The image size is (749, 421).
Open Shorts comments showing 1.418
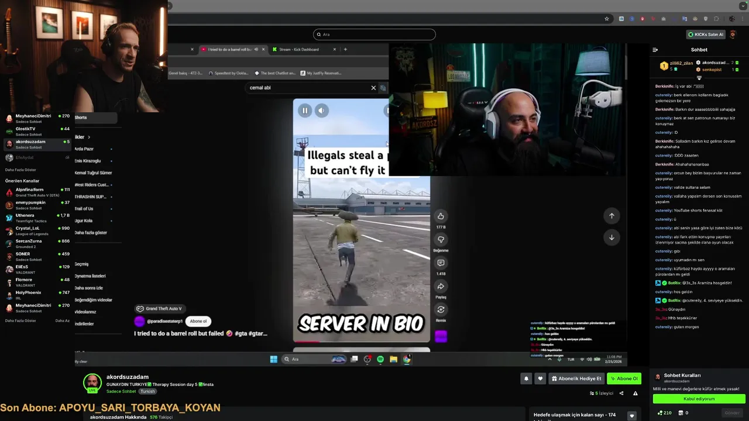441,263
